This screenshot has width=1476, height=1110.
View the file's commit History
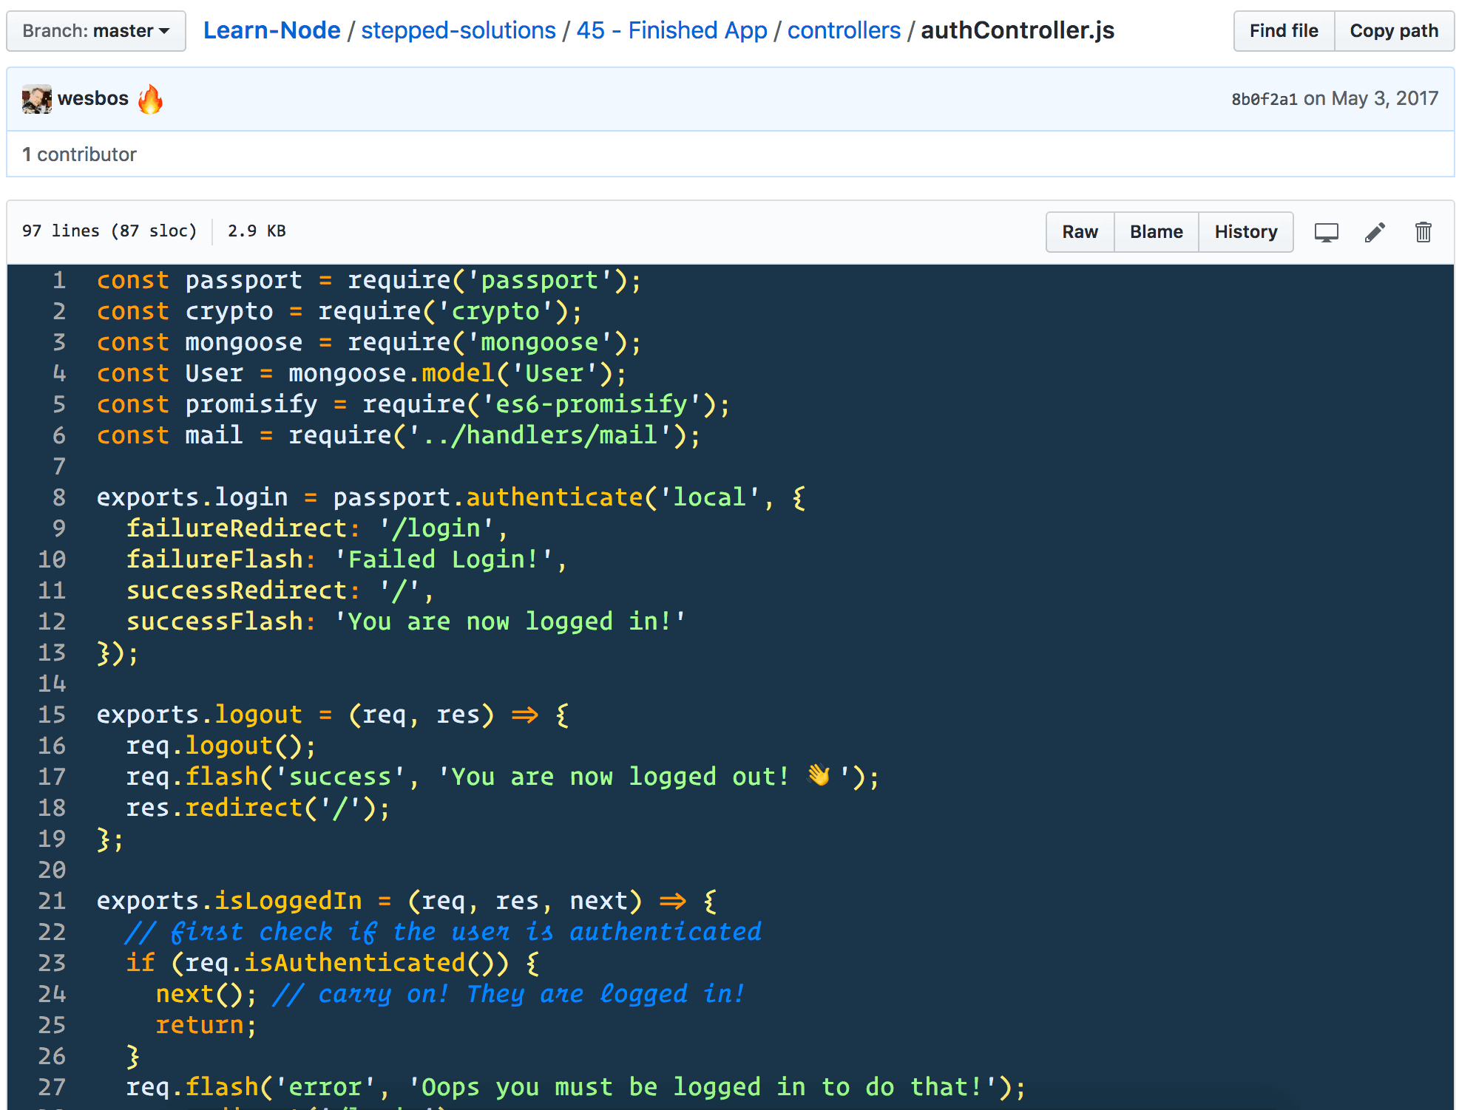[x=1245, y=231]
